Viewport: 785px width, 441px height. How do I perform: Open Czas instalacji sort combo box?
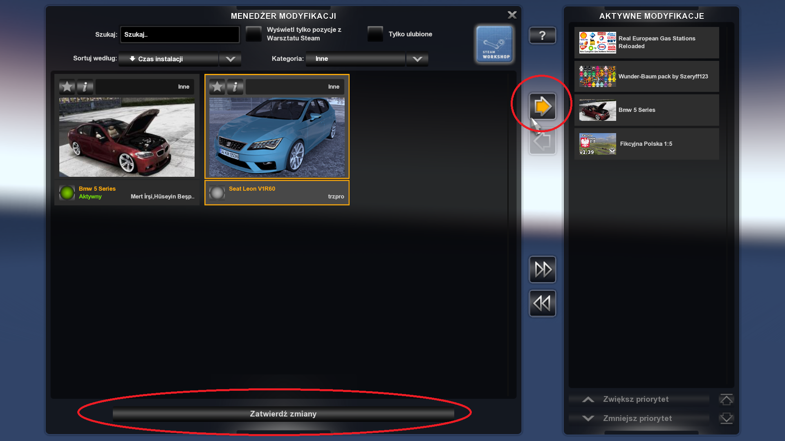[x=168, y=59]
